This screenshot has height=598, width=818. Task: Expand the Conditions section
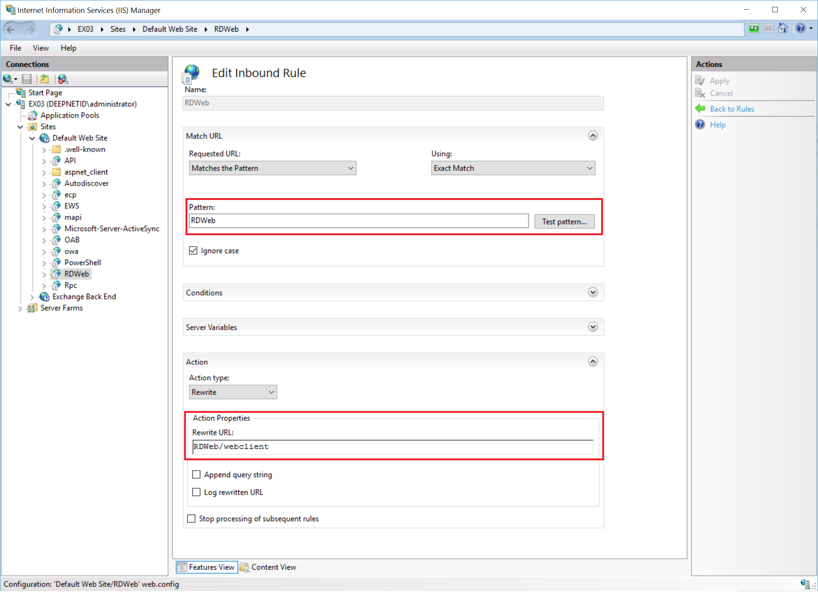tap(593, 292)
